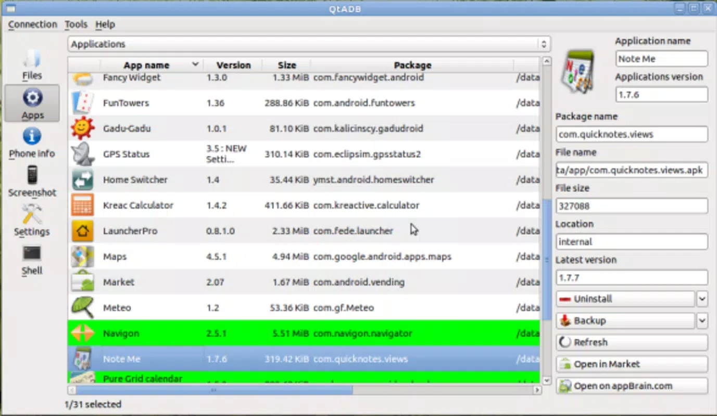Viewport: 717px width, 416px height.
Task: Click the Navigon compass icon
Action: click(82, 333)
